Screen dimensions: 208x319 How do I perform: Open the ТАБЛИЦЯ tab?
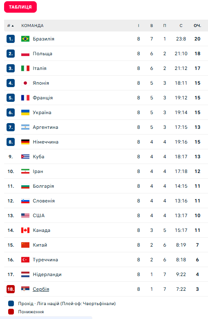point(20,7)
